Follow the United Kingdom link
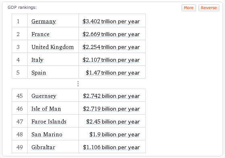The image size is (225, 158). [x=52, y=47]
